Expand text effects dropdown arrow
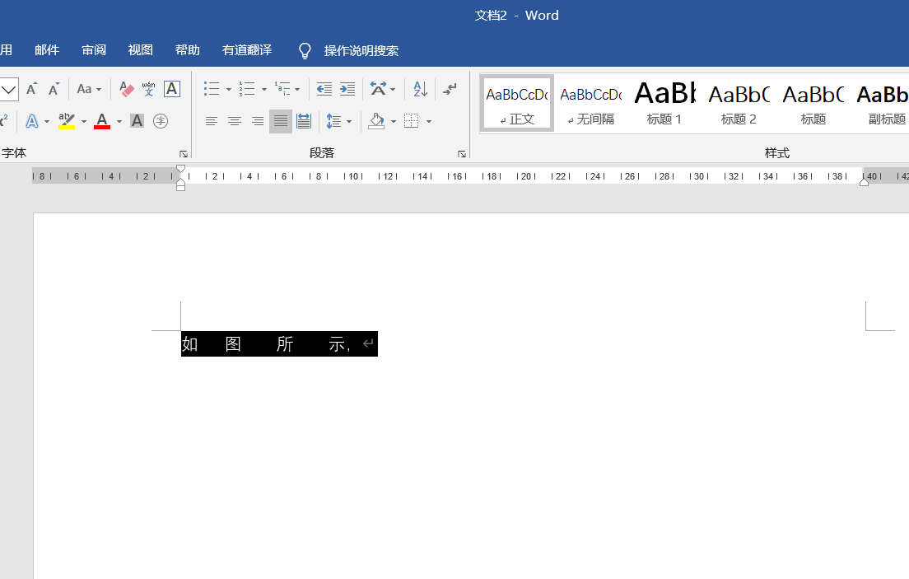909x579 pixels. pos(47,122)
